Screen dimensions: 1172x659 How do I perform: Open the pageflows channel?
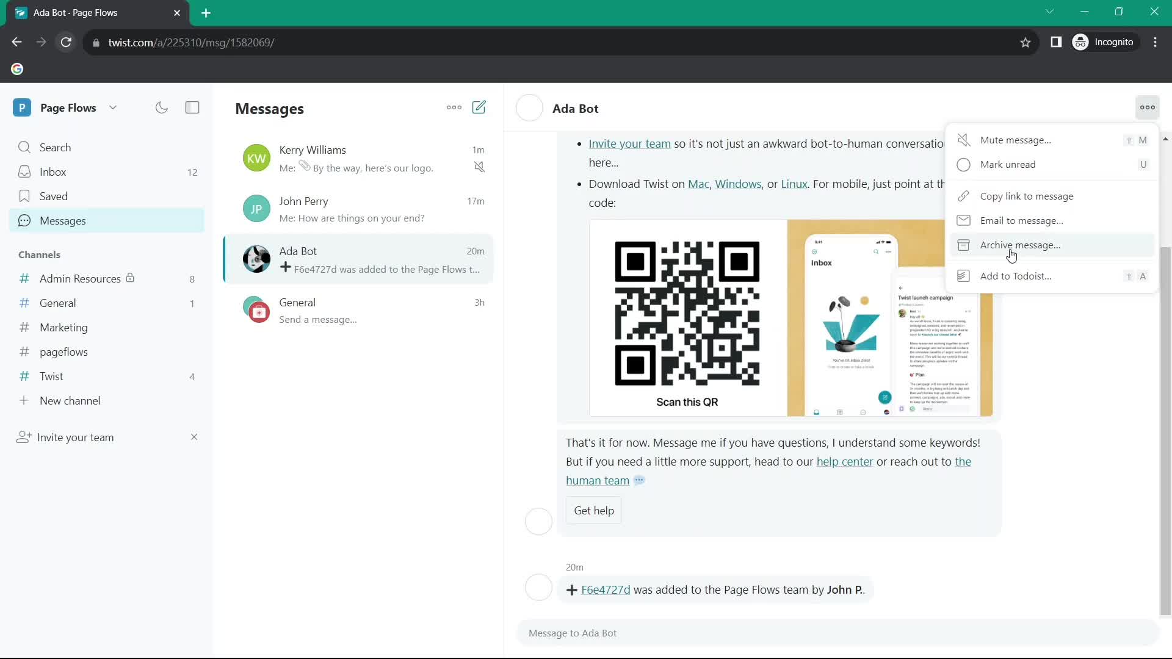pos(107,351)
